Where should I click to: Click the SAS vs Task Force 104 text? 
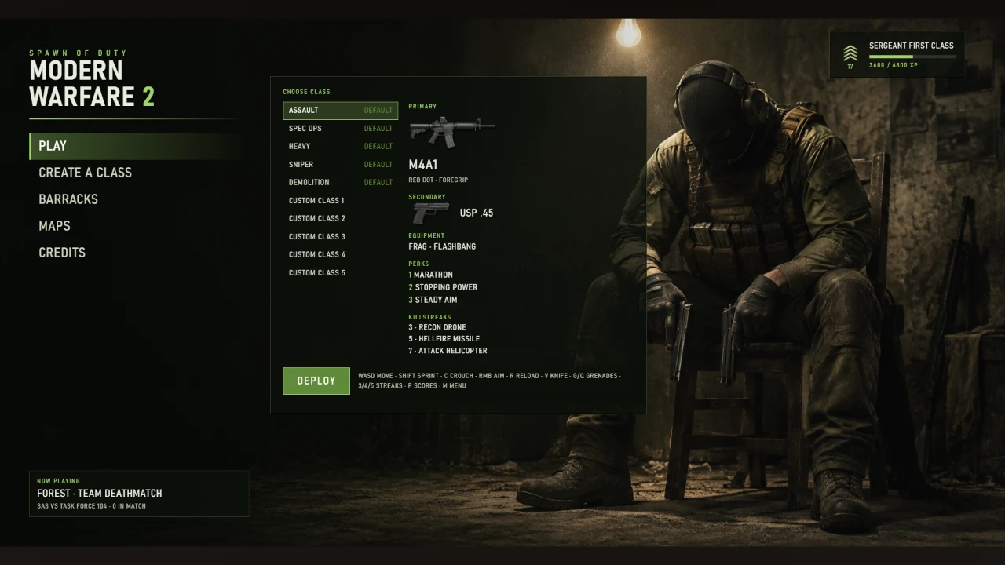pos(91,506)
